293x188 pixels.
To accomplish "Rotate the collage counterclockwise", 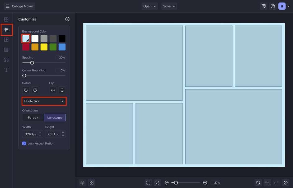I will 26,90.
